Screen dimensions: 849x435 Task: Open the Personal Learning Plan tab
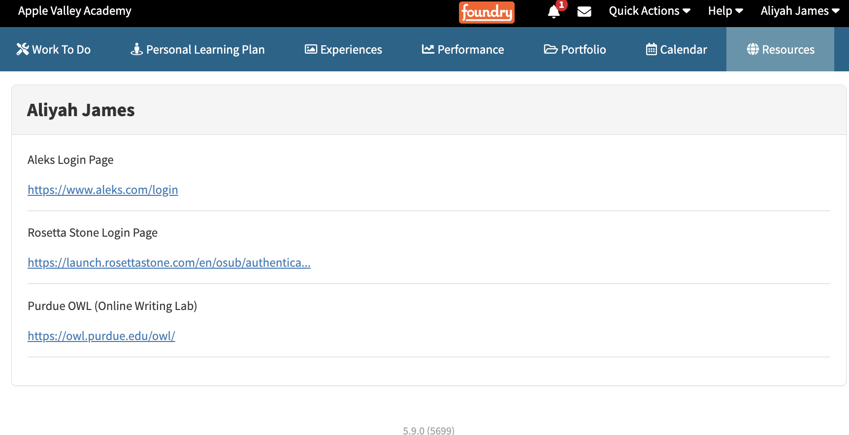(x=197, y=49)
